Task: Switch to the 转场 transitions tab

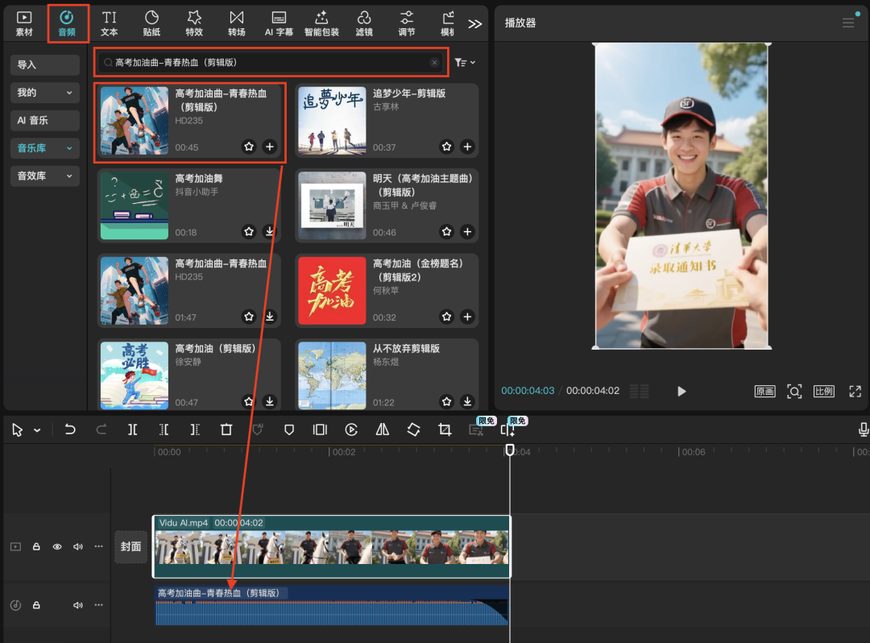Action: coord(236,23)
